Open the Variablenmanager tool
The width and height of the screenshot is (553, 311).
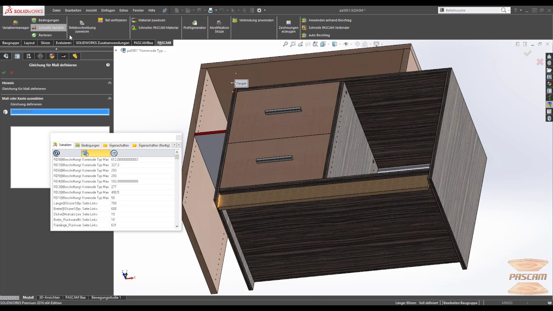tap(16, 25)
